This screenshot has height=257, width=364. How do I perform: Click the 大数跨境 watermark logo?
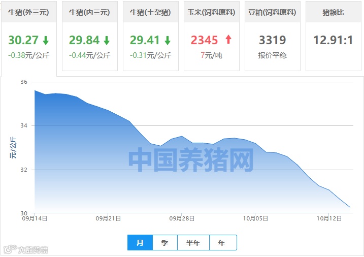(x=26, y=249)
